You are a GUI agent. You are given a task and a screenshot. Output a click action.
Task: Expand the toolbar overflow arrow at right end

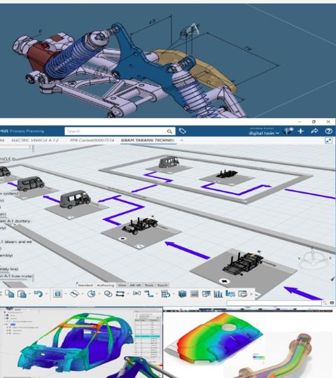coord(251,294)
